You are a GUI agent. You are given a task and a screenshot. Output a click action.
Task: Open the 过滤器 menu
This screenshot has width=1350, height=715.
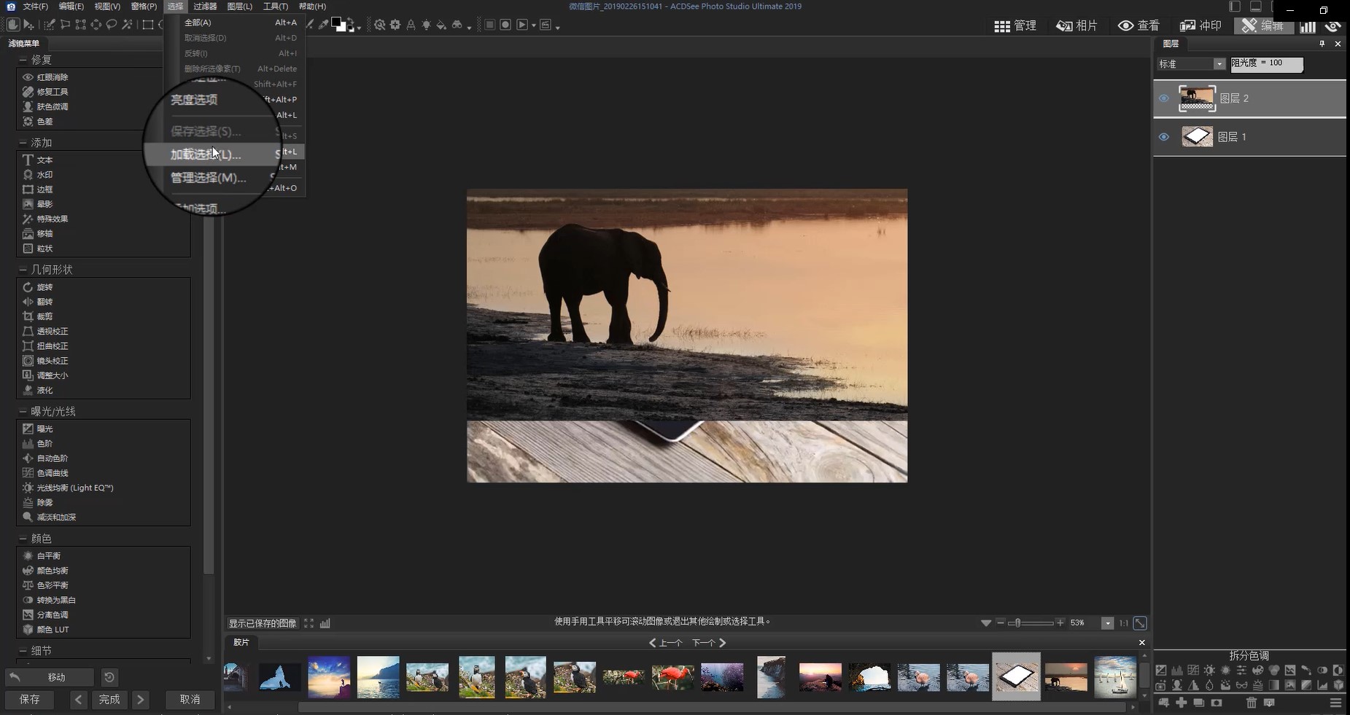pos(205,7)
